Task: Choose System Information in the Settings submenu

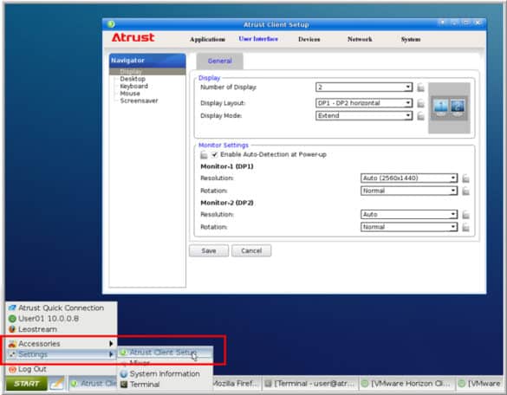Action: [x=165, y=373]
